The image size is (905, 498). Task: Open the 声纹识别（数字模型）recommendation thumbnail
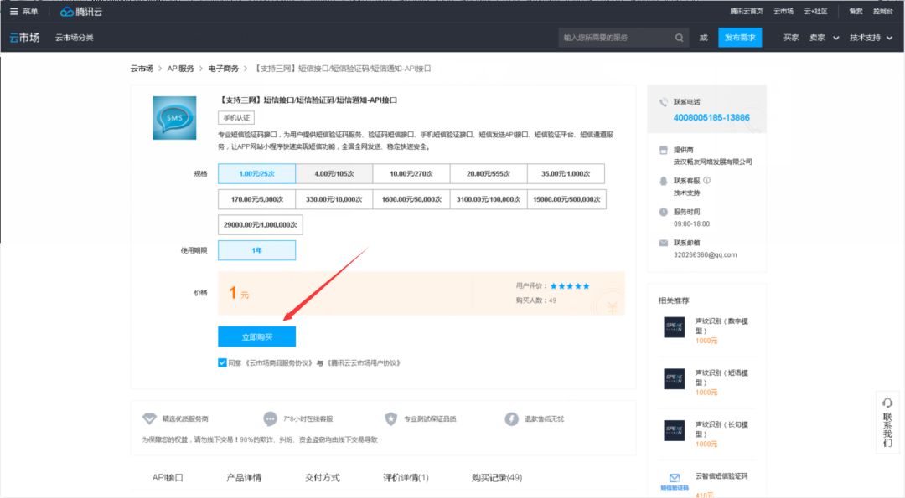(x=674, y=327)
